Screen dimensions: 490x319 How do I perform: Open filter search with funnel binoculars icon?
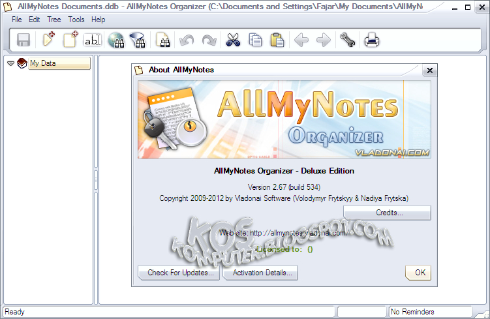click(138, 40)
